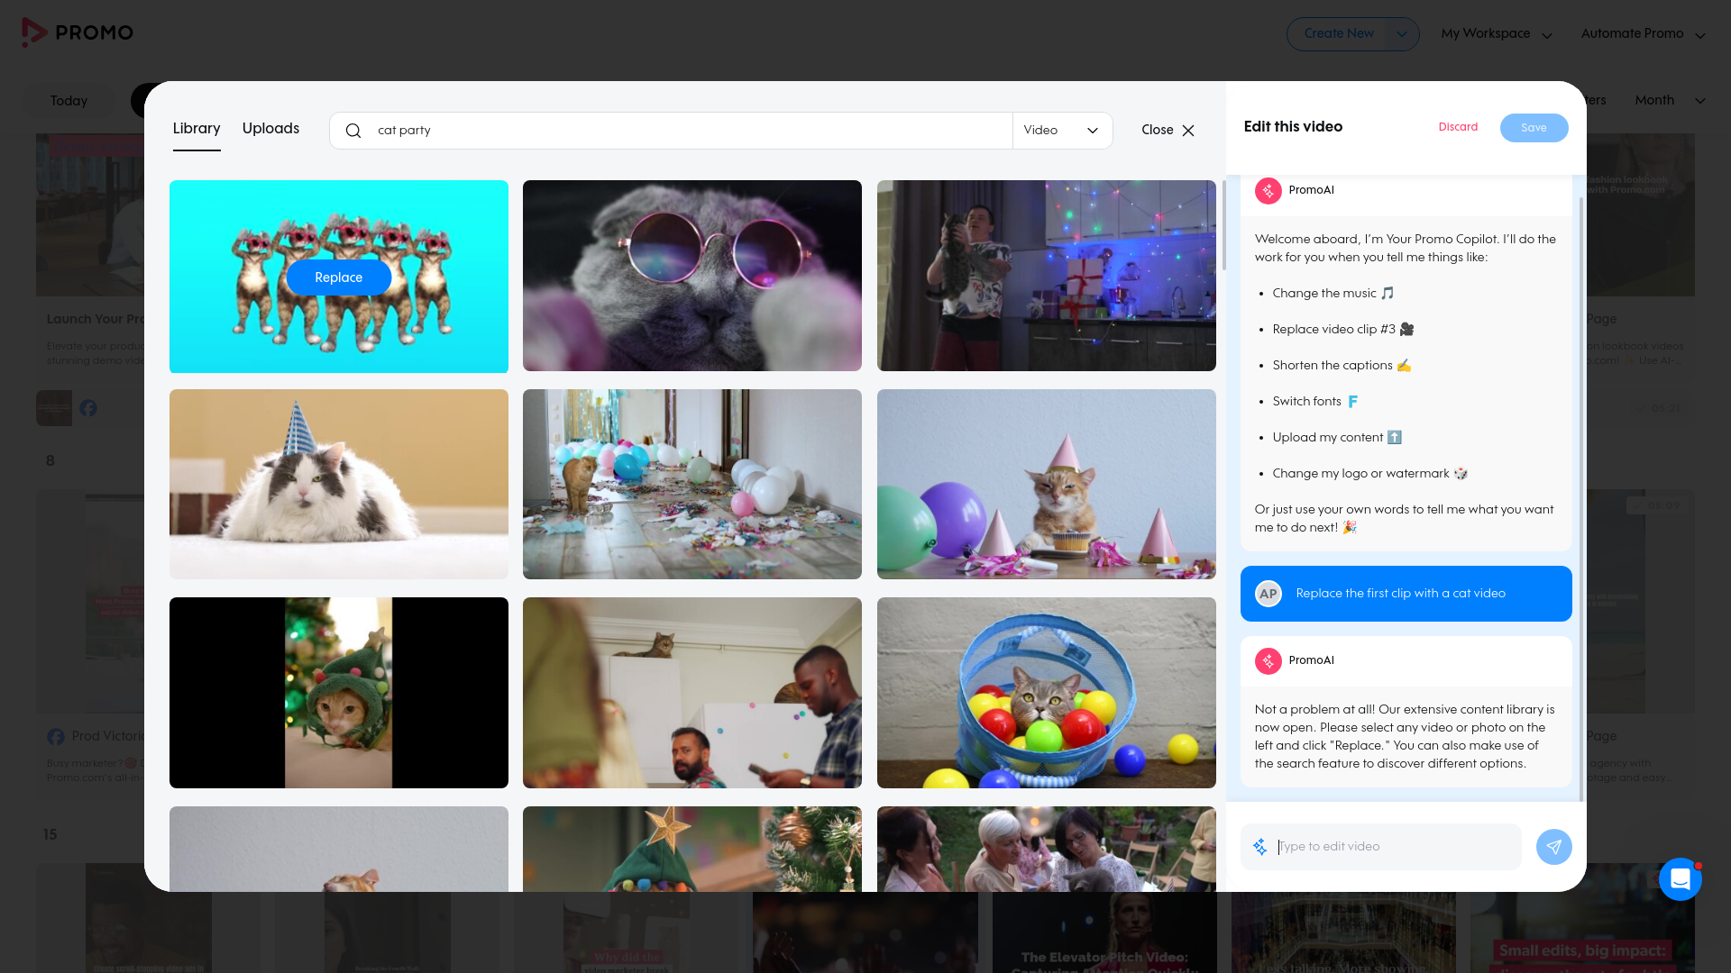The image size is (1731, 973).
Task: Open the chat support bubble icon
Action: 1680,879
